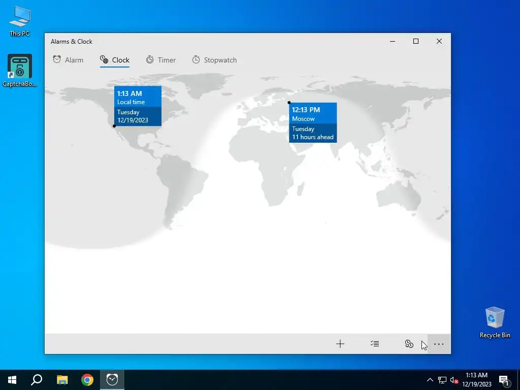This screenshot has height=390, width=520.
Task: Select the Recycle Bin desktop icon
Action: [495, 322]
